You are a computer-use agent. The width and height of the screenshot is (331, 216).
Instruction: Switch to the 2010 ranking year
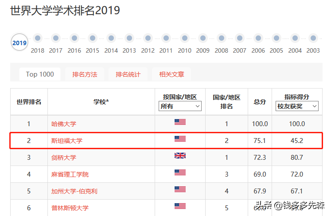click(x=184, y=38)
